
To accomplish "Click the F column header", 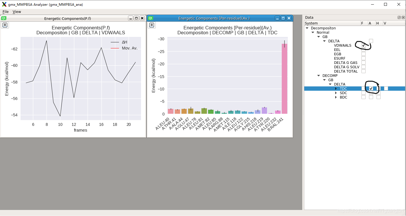I will (x=364, y=23).
